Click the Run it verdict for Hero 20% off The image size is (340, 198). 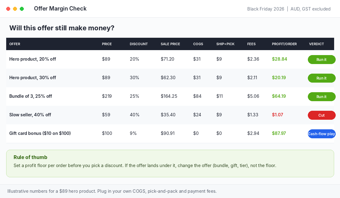click(321, 59)
